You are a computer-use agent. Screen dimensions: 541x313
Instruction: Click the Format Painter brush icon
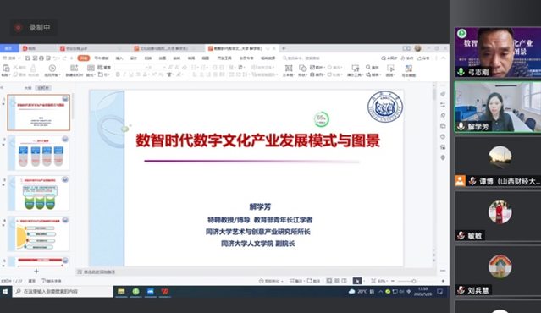(34, 68)
